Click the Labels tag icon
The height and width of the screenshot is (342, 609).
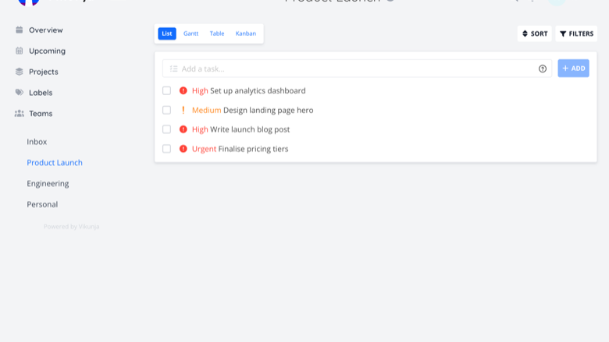tap(19, 92)
